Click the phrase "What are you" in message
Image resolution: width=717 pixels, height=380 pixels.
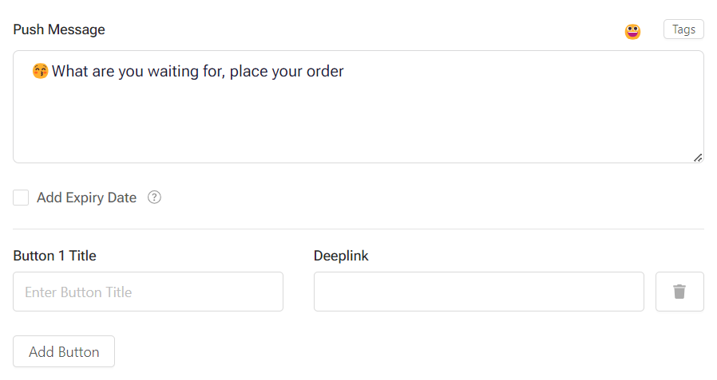click(x=98, y=72)
